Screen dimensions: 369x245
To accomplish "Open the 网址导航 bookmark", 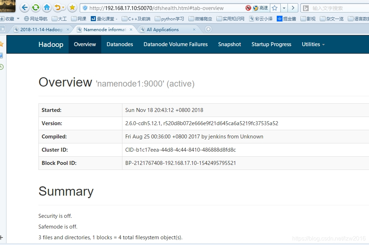I will [36, 19].
